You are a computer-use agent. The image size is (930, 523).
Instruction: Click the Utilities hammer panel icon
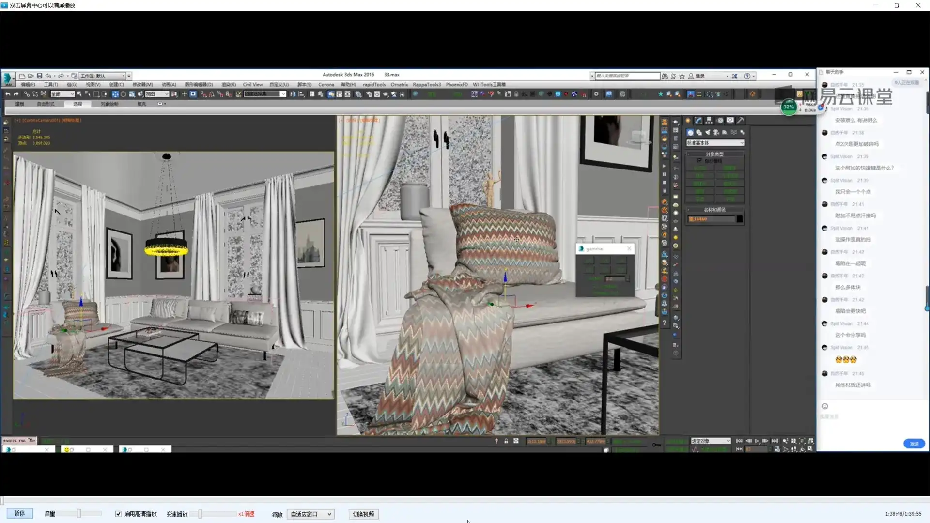coord(741,121)
